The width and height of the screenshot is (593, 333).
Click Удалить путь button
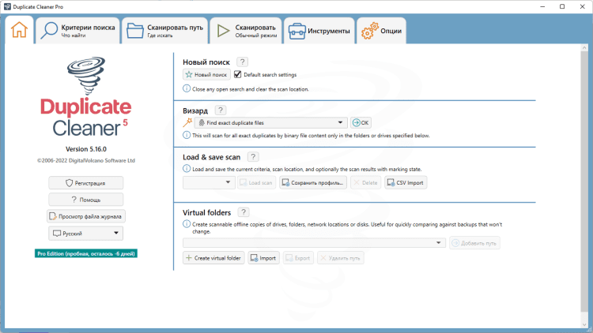point(340,258)
